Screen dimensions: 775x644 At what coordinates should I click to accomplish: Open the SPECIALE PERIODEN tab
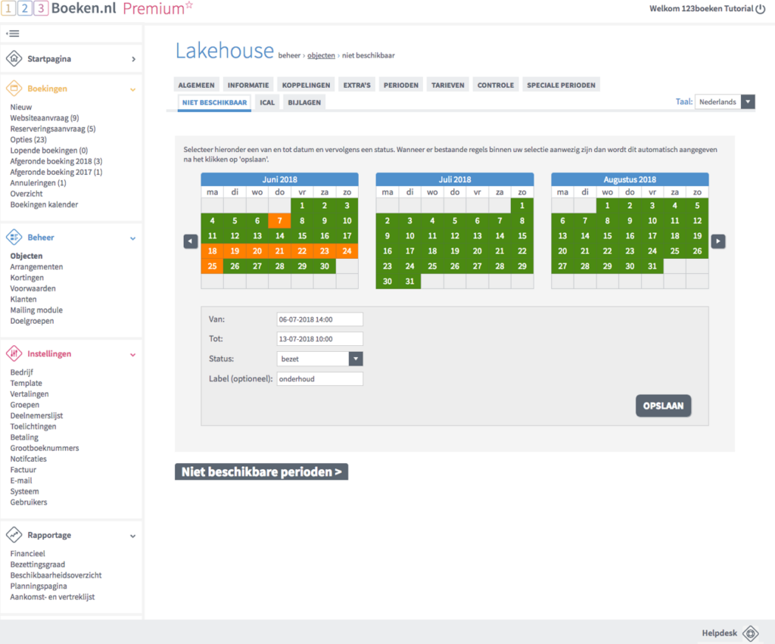click(x=561, y=85)
